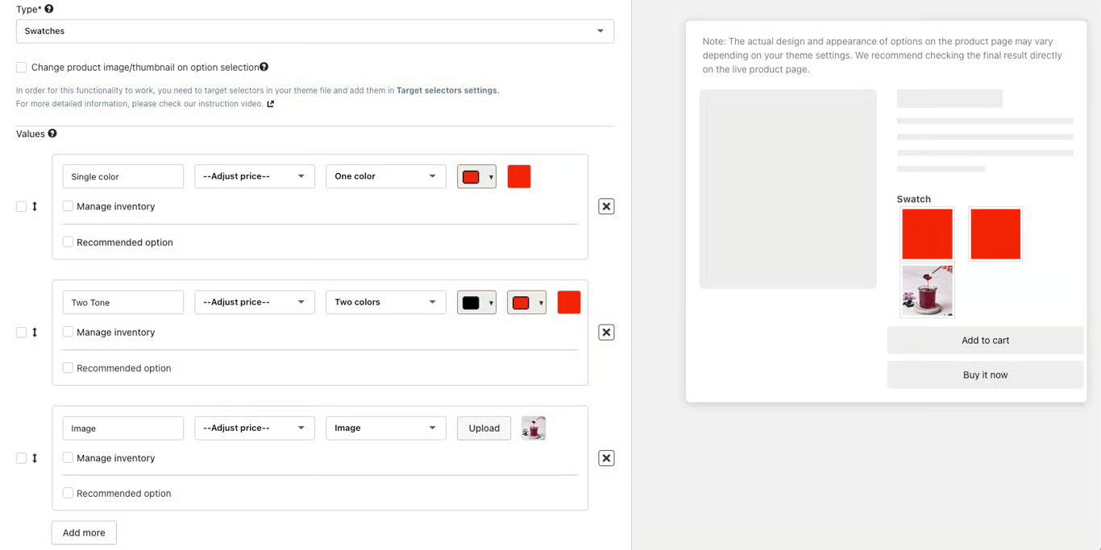Edit the Single color name field
1101x550 pixels.
click(123, 176)
